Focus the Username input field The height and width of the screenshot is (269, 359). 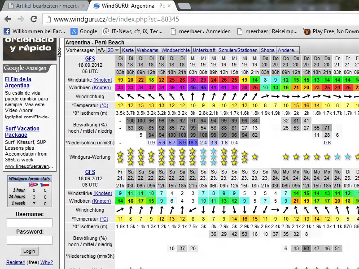pos(30,223)
